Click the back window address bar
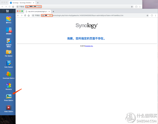The width and height of the screenshot is (158, 124). pyautogui.click(x=75, y=7)
